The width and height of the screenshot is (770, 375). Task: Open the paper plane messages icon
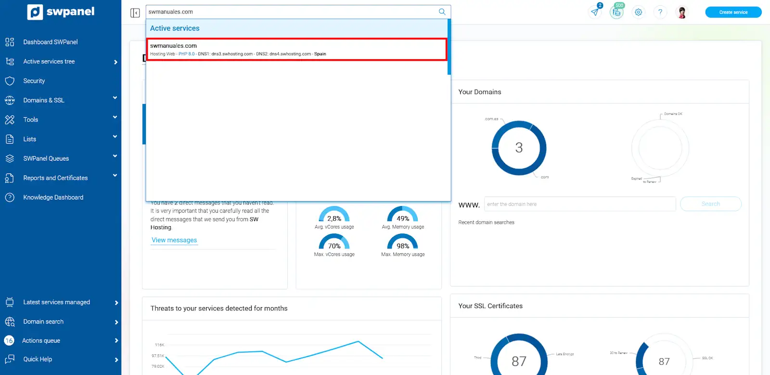[x=595, y=12]
